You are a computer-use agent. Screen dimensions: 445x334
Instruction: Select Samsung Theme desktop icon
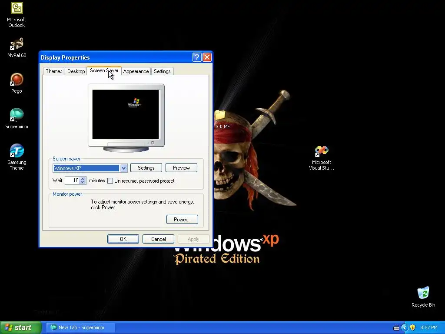(17, 157)
